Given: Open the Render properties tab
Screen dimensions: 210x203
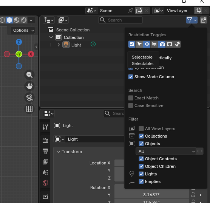Looking at the screenshot, I should [45, 140].
